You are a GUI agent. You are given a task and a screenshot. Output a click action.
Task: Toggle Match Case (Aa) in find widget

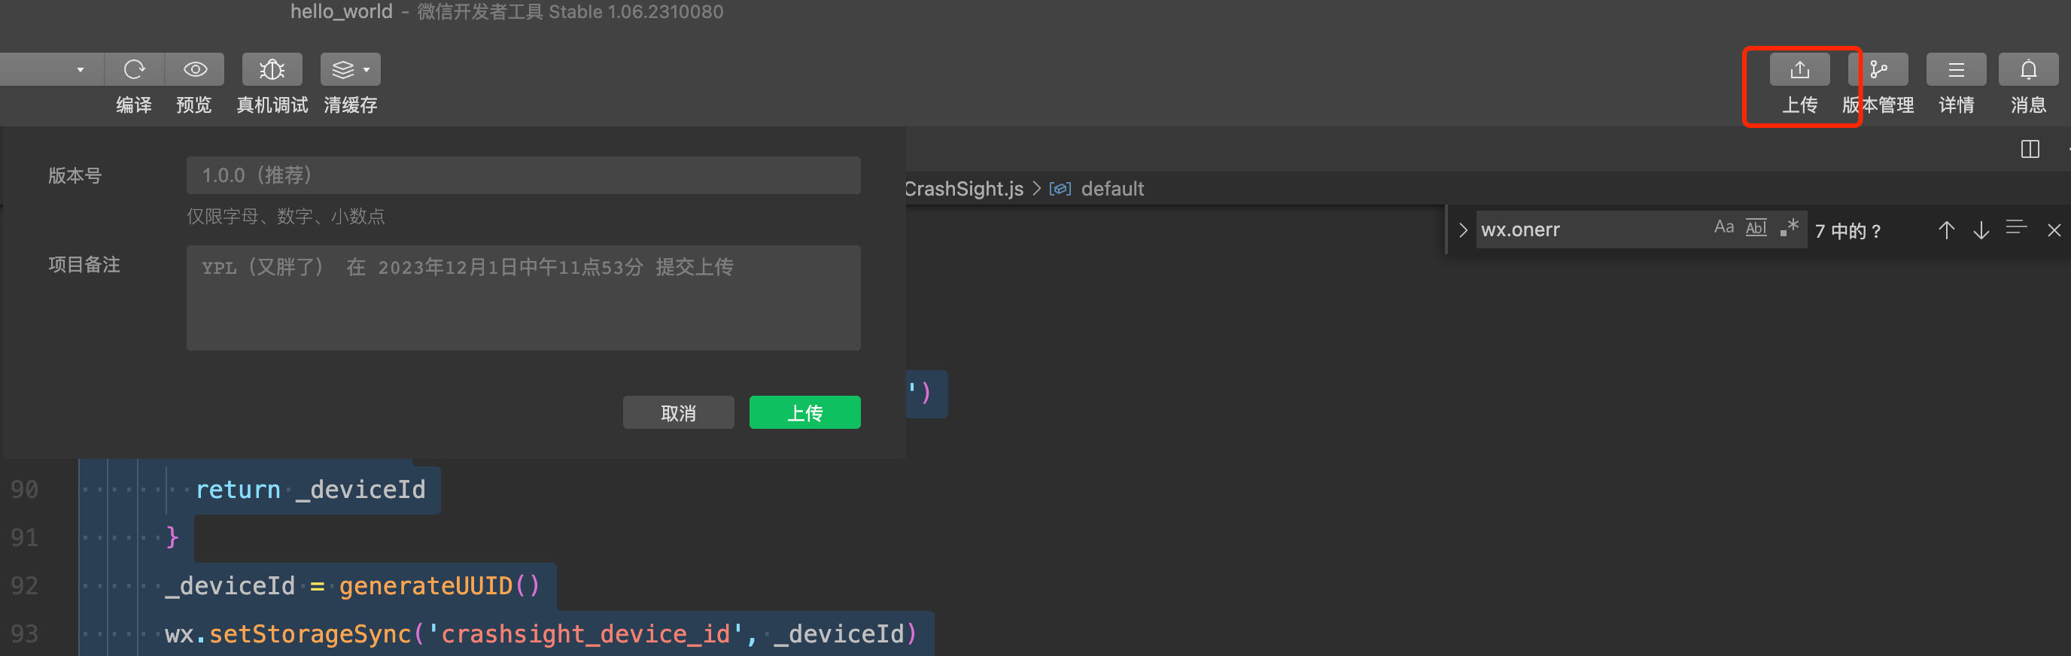1723,227
